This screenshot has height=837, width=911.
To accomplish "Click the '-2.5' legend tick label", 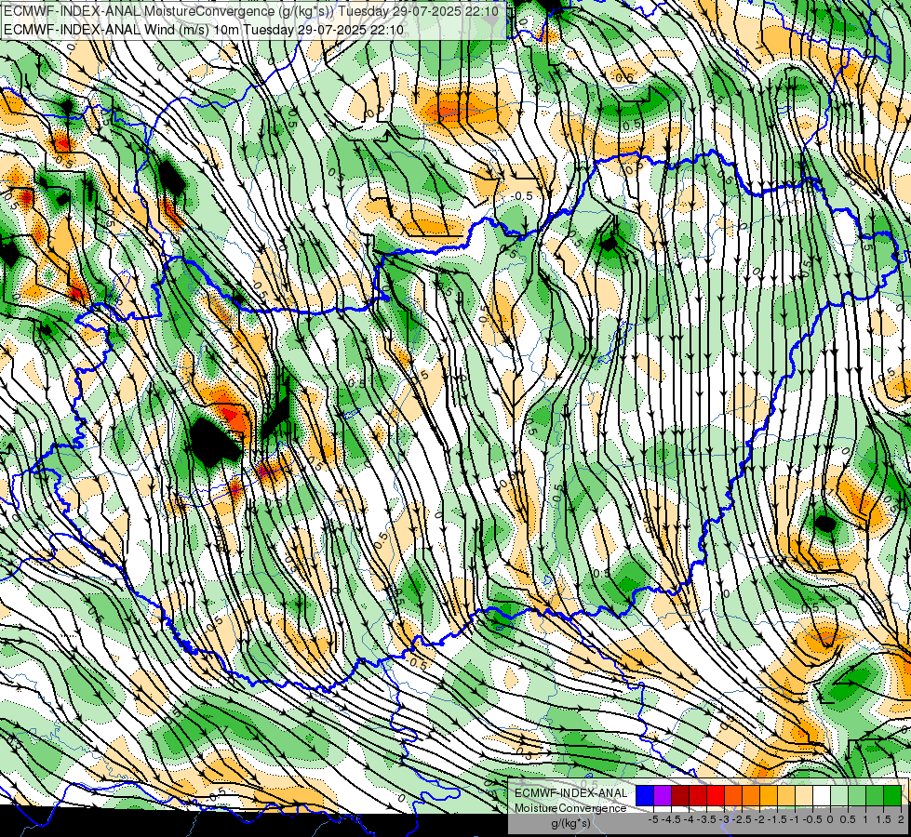I will tap(743, 819).
